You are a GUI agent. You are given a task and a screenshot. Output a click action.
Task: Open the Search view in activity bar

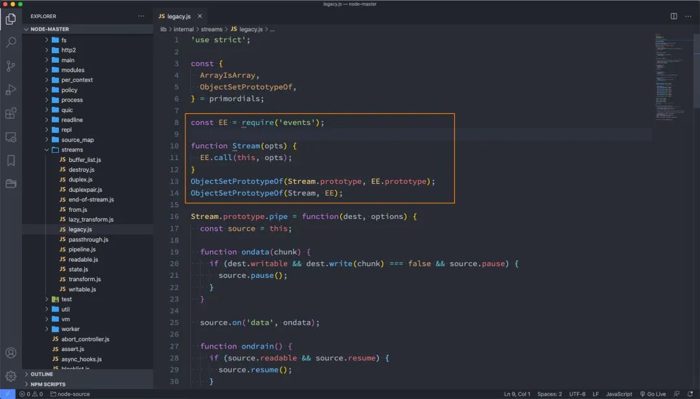coord(11,42)
